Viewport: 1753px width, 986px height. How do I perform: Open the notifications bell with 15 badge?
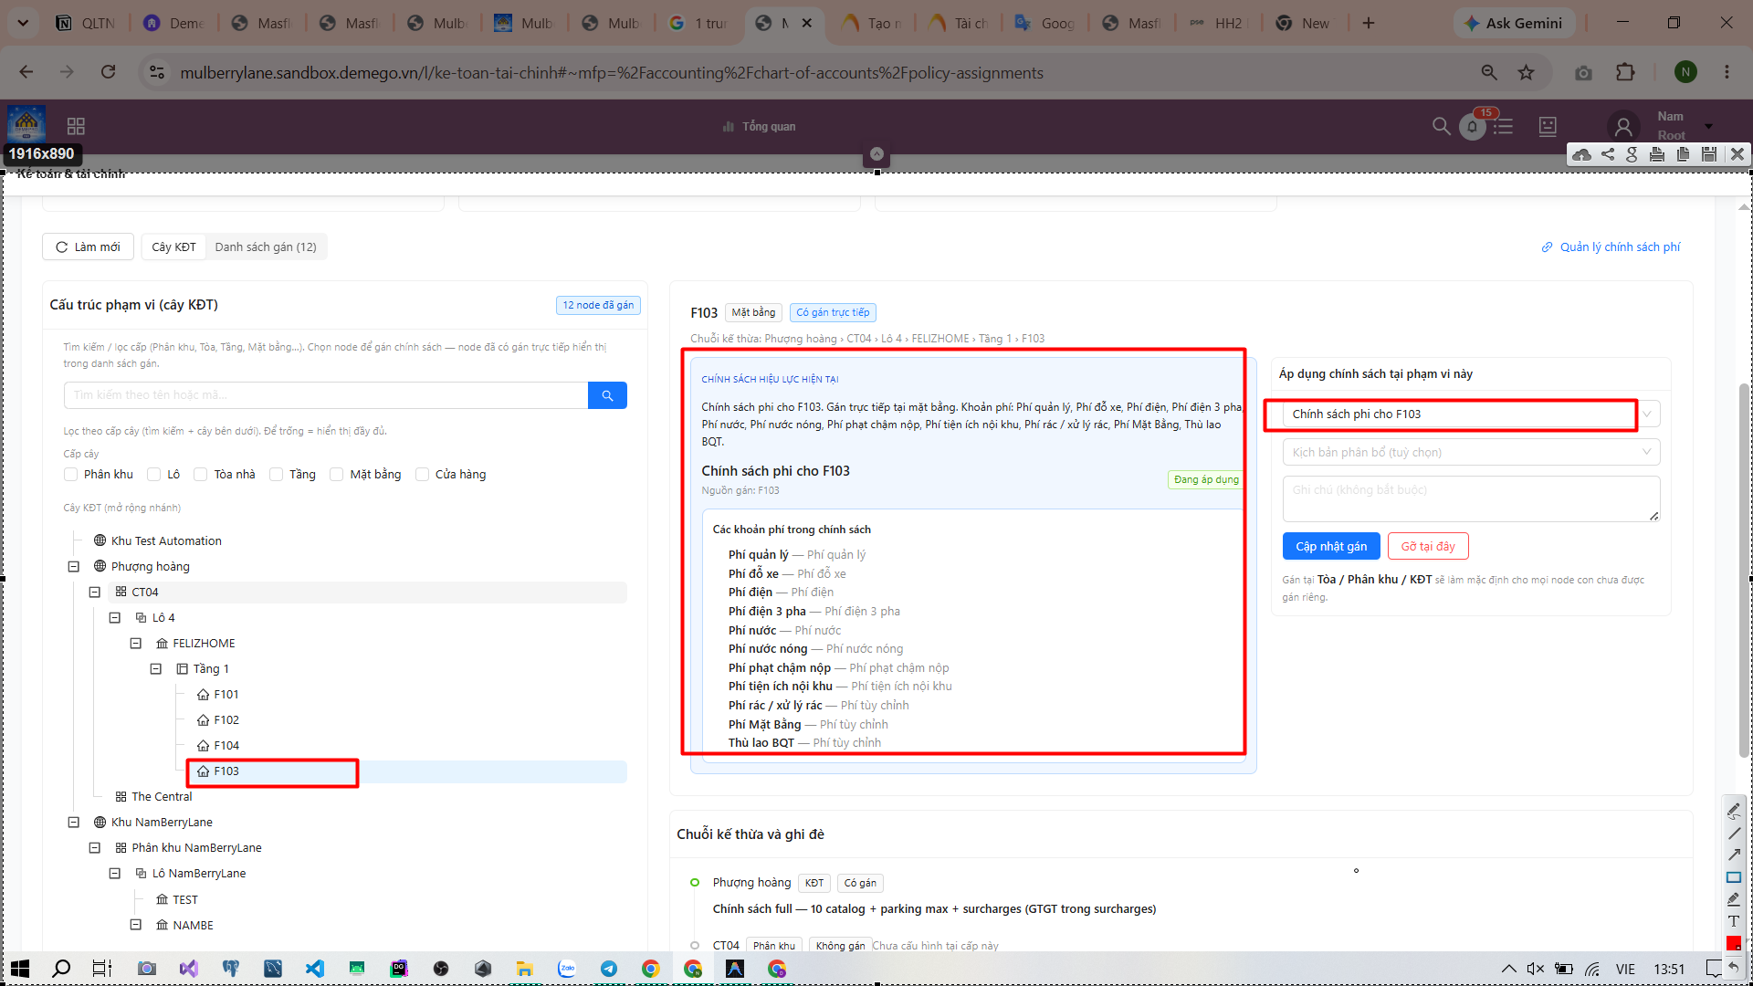point(1473,127)
